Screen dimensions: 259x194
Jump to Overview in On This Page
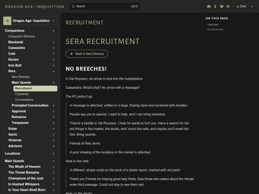point(213,24)
